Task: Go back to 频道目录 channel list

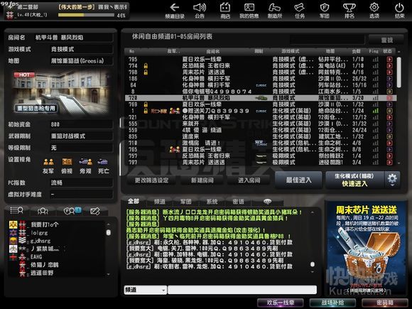Action: coord(175,11)
